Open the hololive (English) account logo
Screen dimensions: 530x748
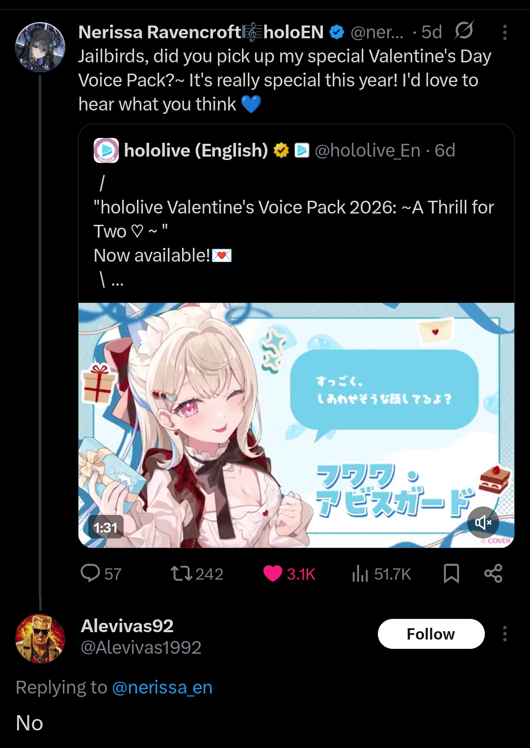(106, 150)
